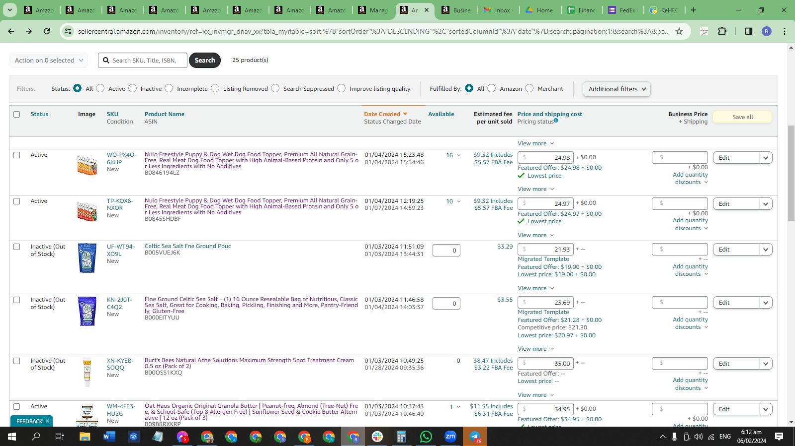Click the LOG IN extension icon
This screenshot has width=795, height=446.
point(704,31)
